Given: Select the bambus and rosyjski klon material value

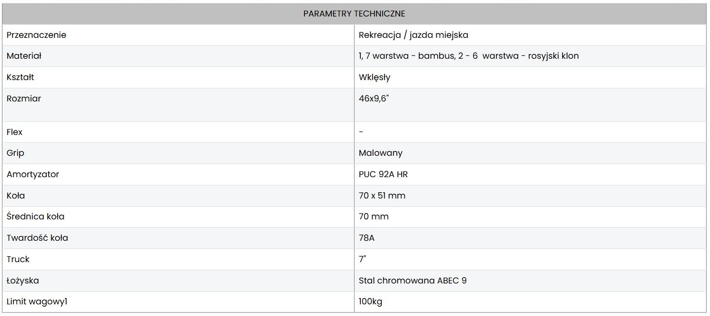Looking at the screenshot, I should point(469,56).
